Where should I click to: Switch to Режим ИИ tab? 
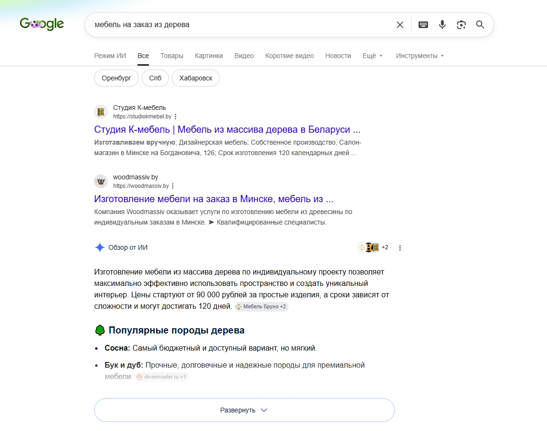pyautogui.click(x=110, y=56)
